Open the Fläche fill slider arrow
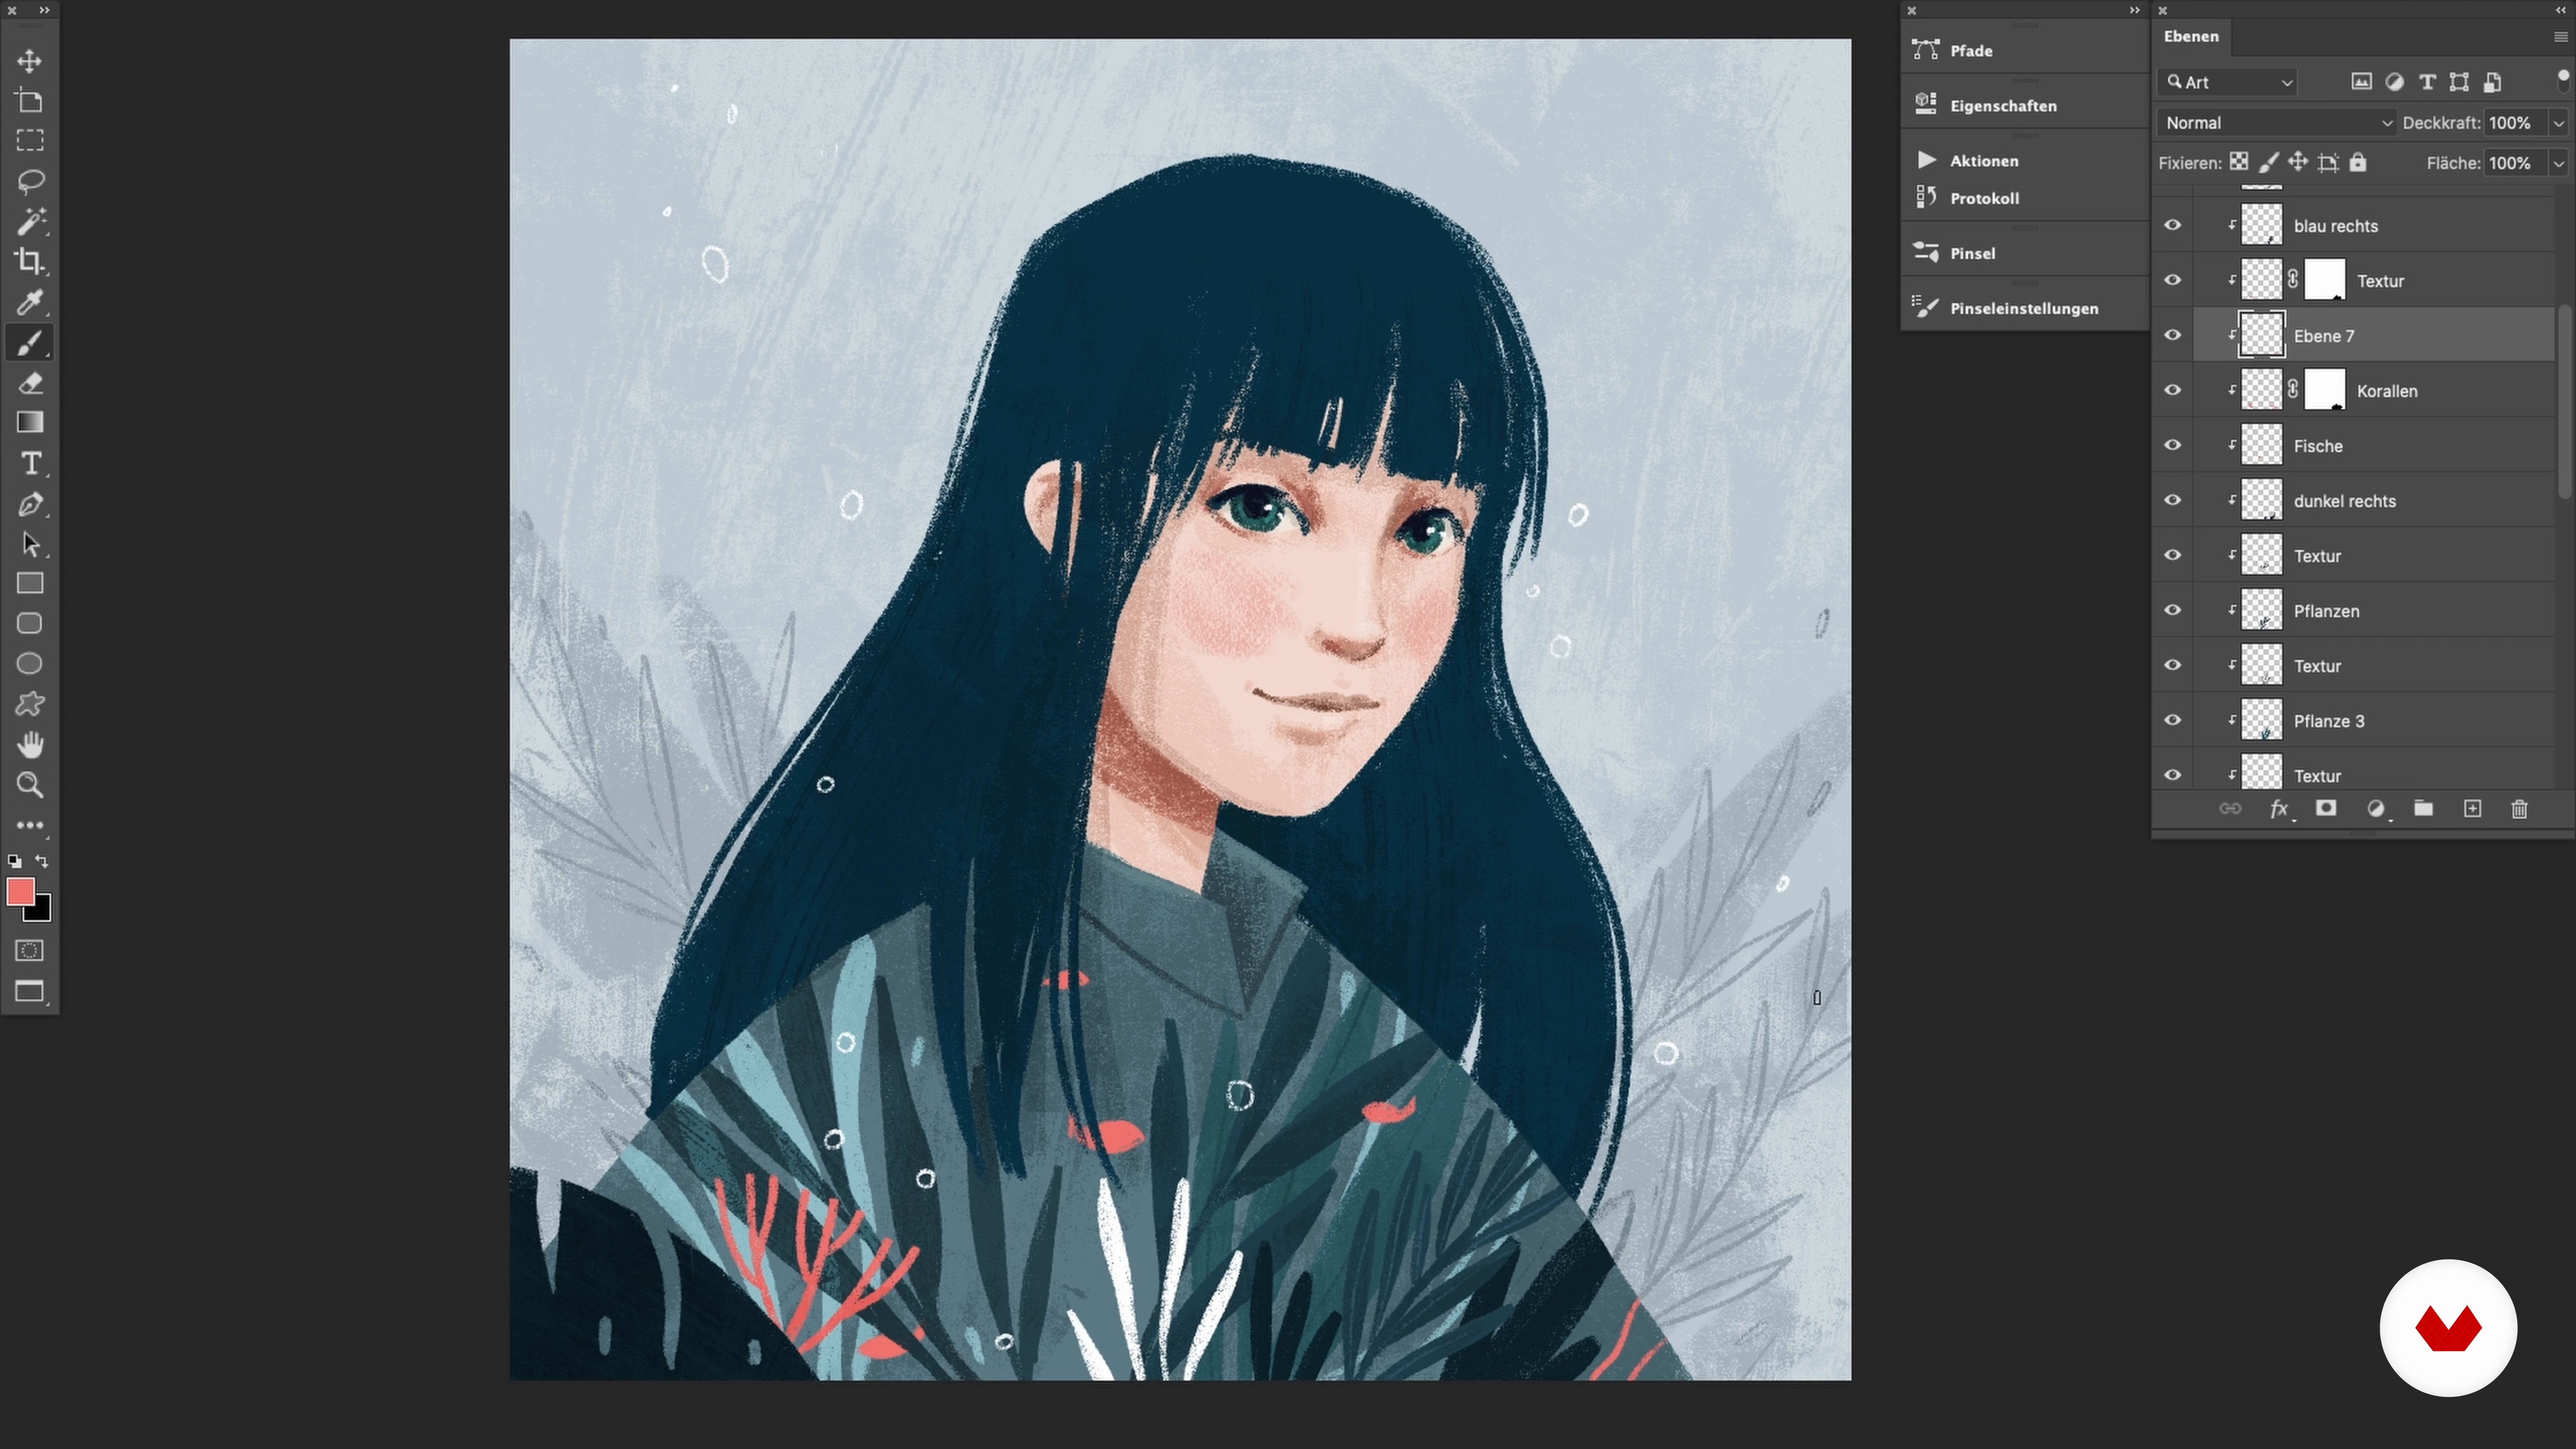 coord(2558,163)
